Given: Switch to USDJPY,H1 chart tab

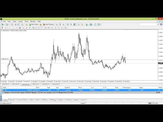Looking at the screenshot, I should pyautogui.click(x=36, y=84).
